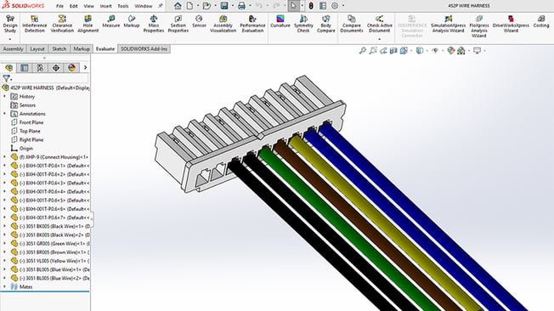Open the Design Study dropdown arrow
The image size is (554, 311).
(10, 39)
